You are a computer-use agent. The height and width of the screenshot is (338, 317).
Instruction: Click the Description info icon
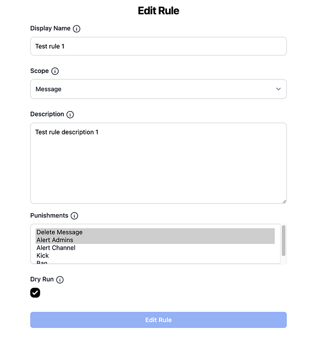(70, 115)
